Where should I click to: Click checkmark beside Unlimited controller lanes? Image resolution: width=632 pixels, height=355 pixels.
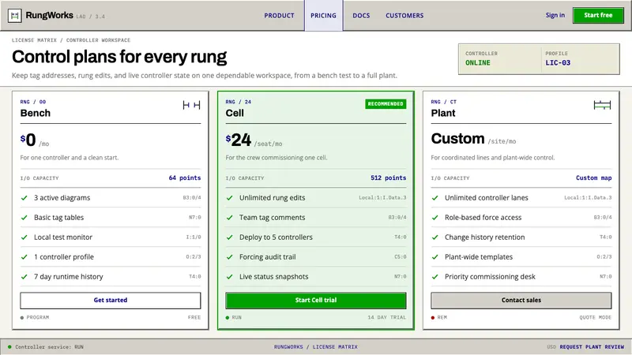coord(435,198)
